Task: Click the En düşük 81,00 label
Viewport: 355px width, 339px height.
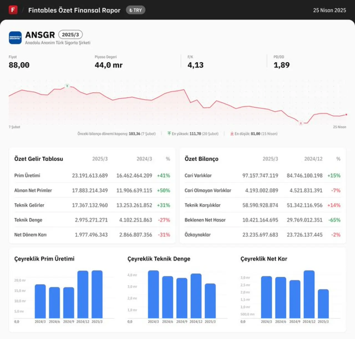Action: [256, 134]
